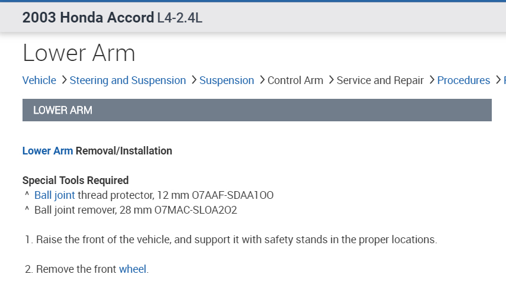Click chevron between Steering and Suspension and Suspension
Viewport: 506px width, 287px height.
coord(194,80)
